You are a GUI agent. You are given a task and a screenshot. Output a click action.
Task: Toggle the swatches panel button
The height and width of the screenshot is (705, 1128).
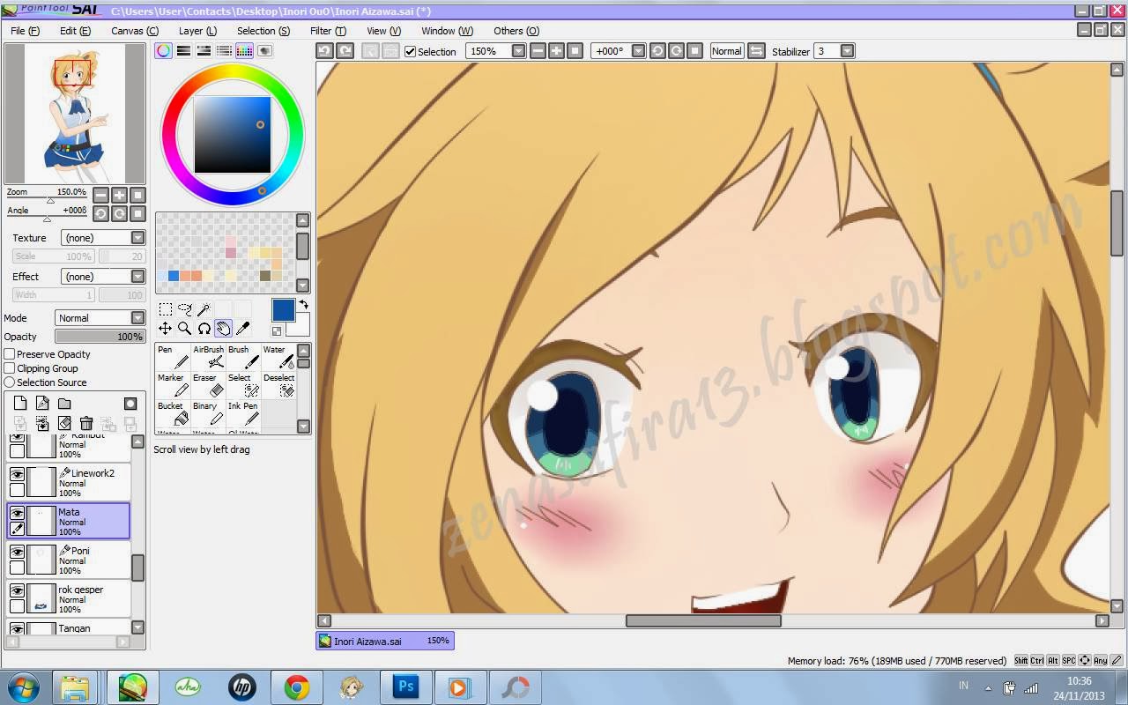click(244, 51)
